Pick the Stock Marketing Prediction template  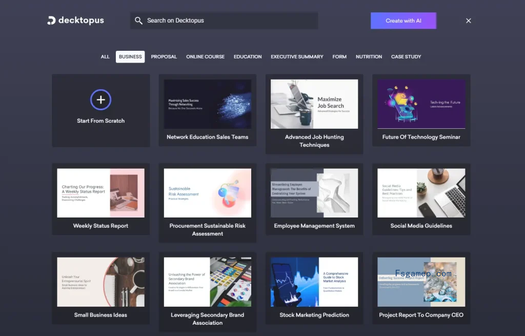pos(314,288)
